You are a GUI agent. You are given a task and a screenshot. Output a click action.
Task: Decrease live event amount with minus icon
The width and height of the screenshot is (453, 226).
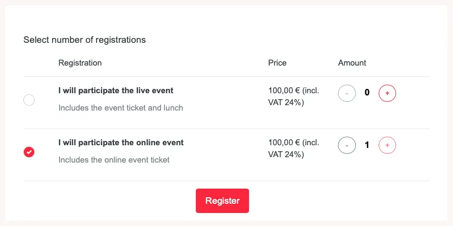point(347,93)
